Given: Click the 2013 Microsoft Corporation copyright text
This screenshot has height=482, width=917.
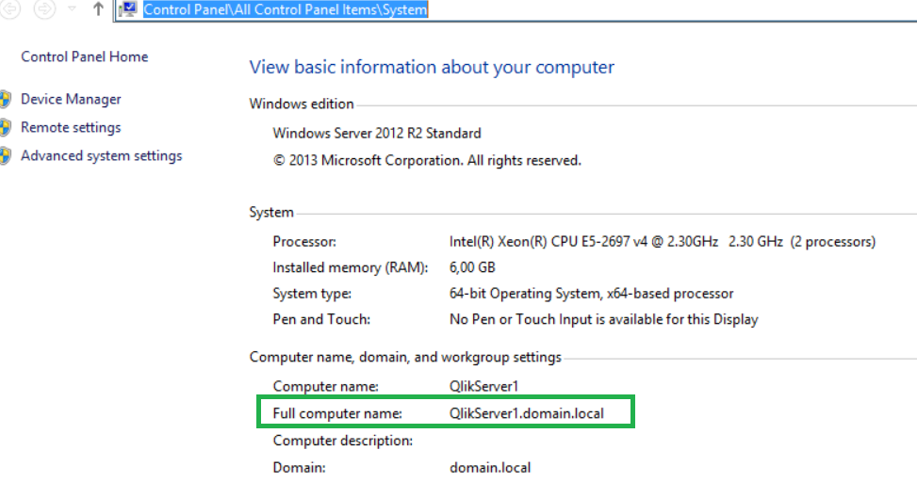Looking at the screenshot, I should [427, 161].
